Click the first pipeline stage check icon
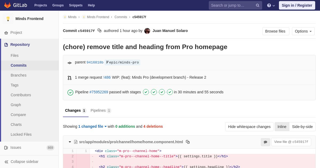The width and height of the screenshot is (320, 168). coord(146,92)
